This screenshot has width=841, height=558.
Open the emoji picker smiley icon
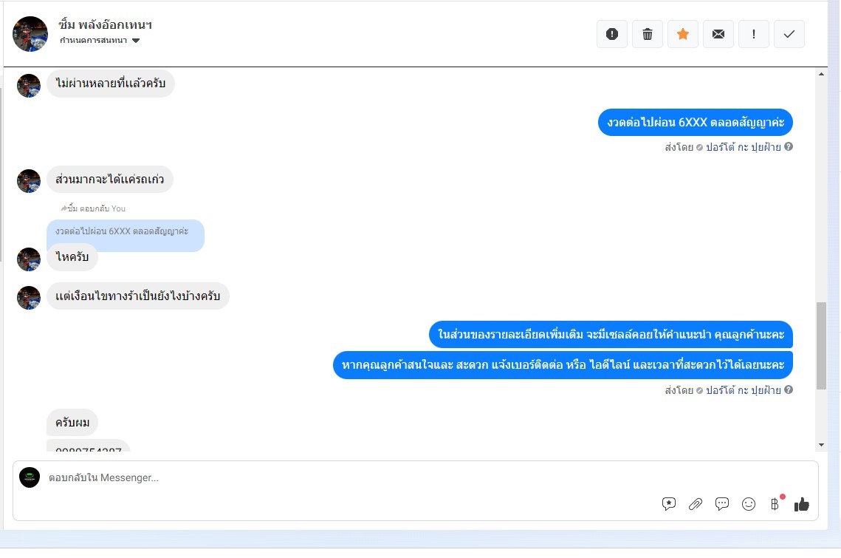(x=749, y=504)
